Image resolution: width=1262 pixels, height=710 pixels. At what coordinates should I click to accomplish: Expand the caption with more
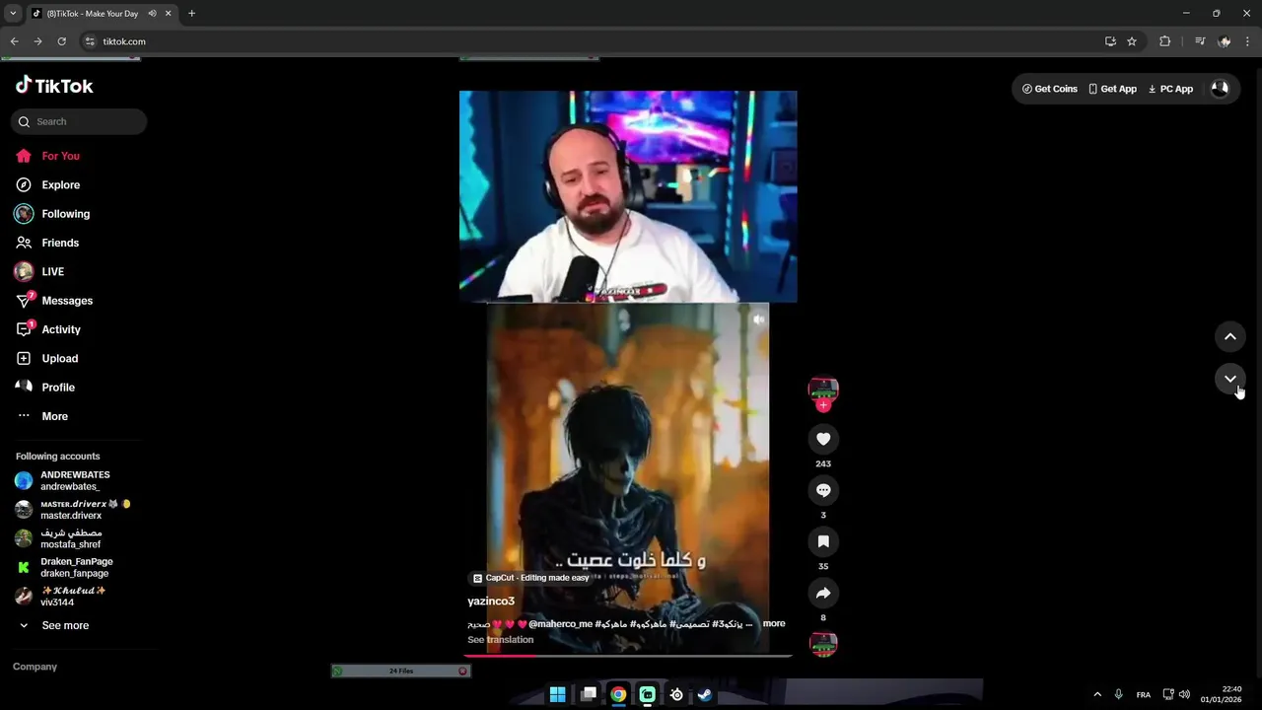[x=774, y=623]
